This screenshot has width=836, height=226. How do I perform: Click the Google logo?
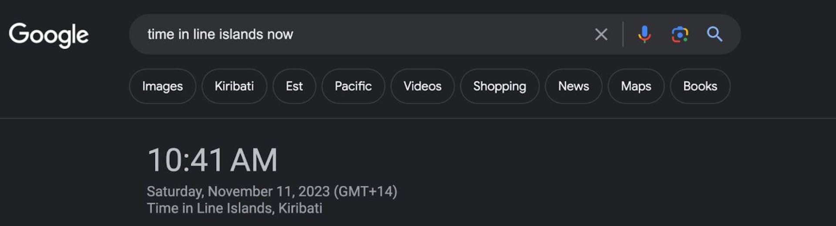pos(48,35)
